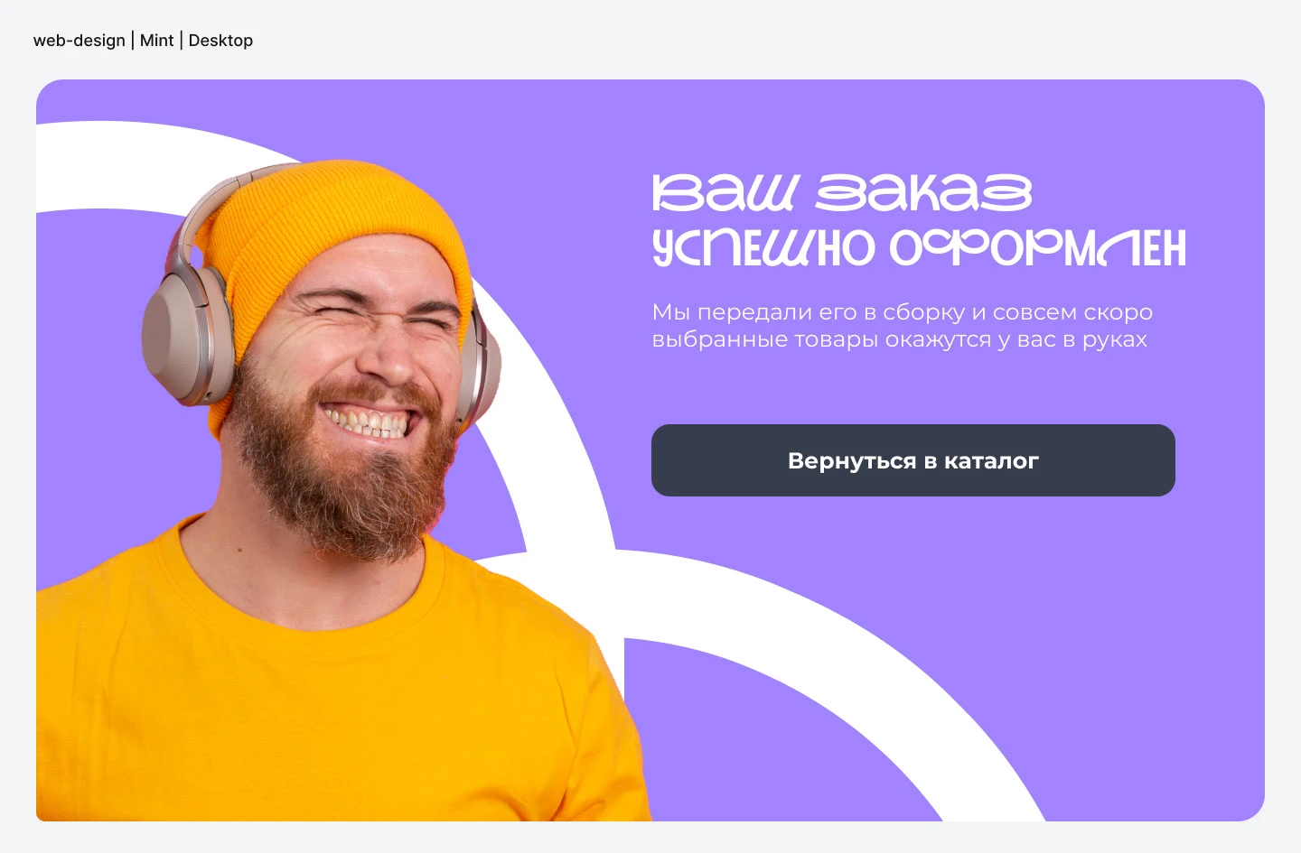The image size is (1301, 853).
Task: Click the "Вернуться в каталог" button
Action: [913, 460]
